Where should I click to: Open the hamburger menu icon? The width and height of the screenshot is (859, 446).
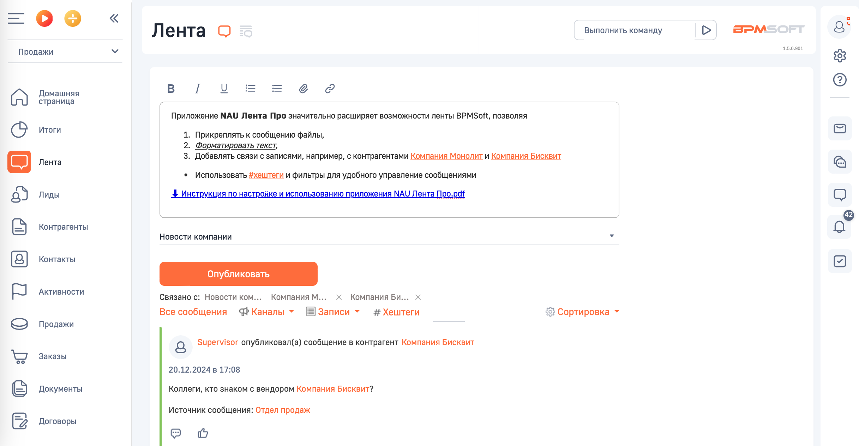(16, 18)
